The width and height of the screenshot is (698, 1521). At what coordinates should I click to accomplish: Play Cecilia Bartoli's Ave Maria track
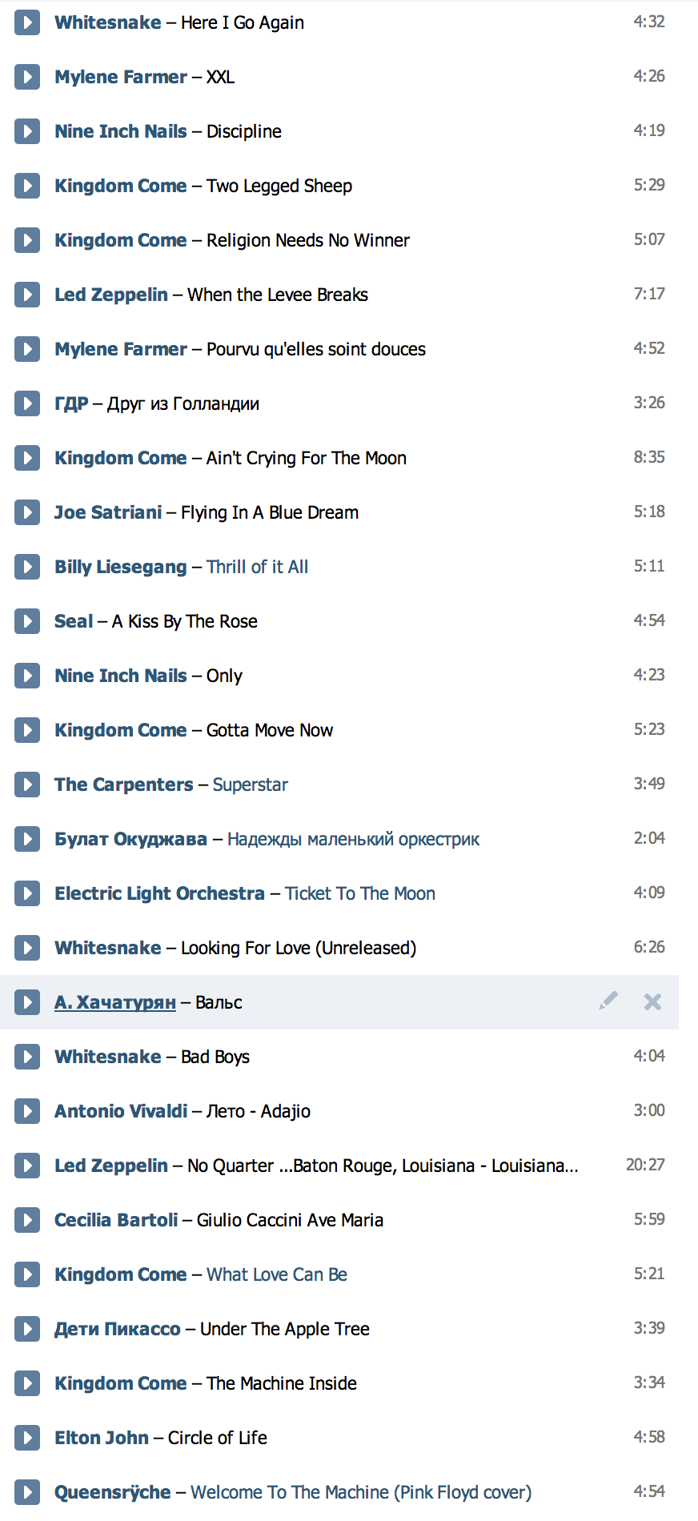click(x=27, y=1220)
